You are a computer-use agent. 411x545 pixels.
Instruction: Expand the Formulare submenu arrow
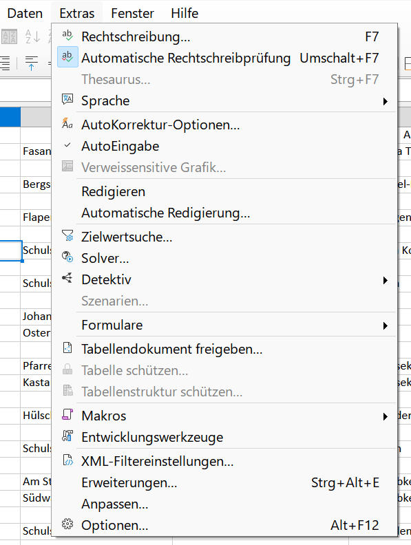click(385, 325)
